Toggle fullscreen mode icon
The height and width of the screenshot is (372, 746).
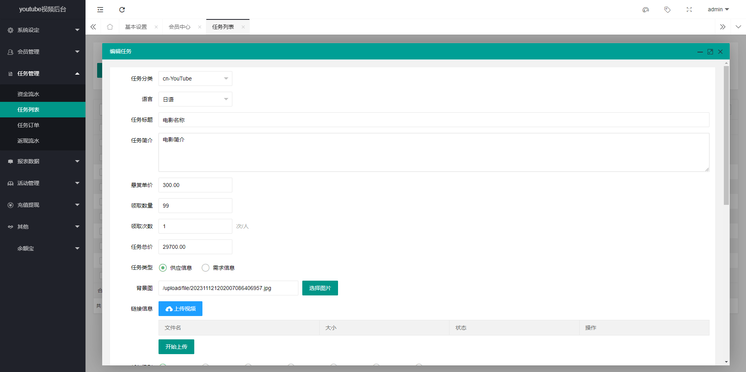689,10
